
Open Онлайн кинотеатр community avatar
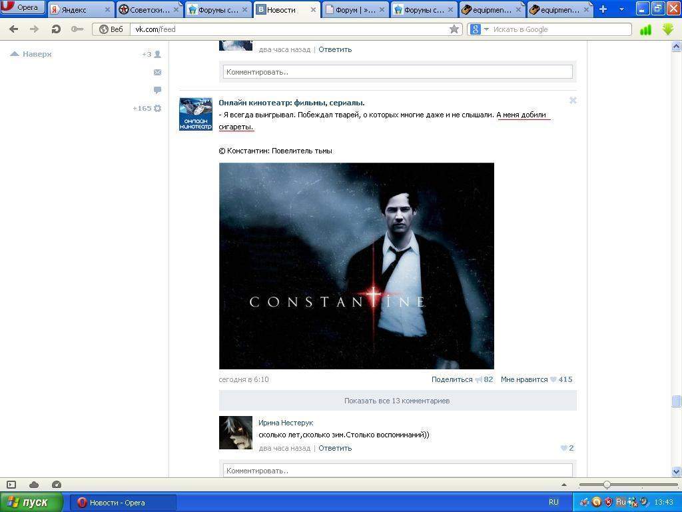(x=196, y=114)
